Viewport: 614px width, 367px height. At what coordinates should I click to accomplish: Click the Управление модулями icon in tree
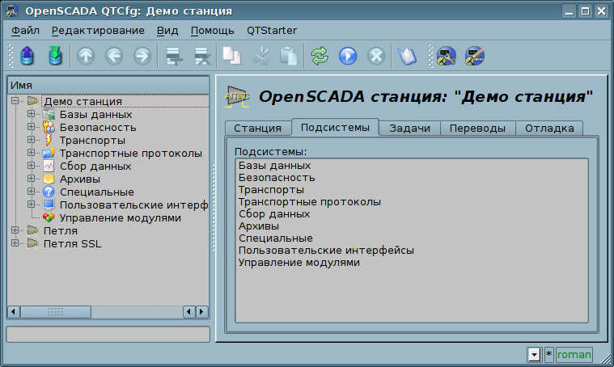pyautogui.click(x=49, y=217)
